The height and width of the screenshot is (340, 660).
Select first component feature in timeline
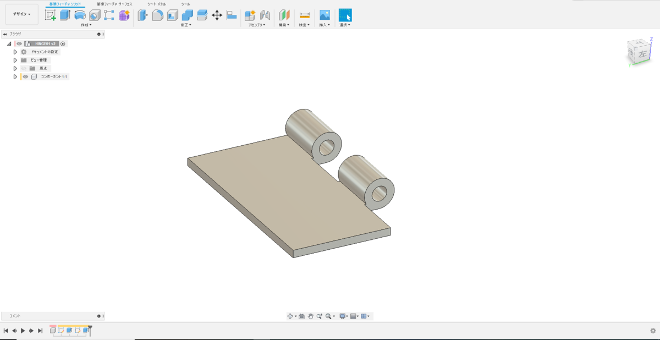(x=53, y=331)
